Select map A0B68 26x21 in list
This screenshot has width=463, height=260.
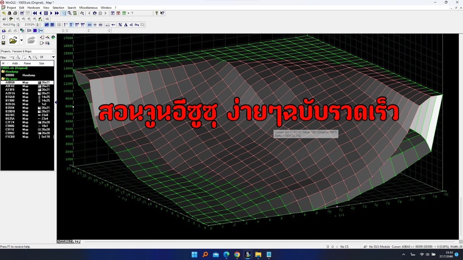coord(27,82)
